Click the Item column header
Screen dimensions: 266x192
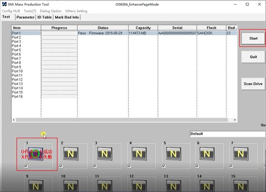tap(26, 28)
